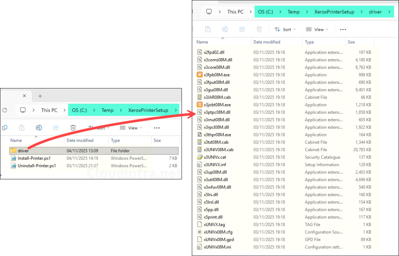Use the Share icon in the driver window
The image size is (399, 256).
point(242,29)
